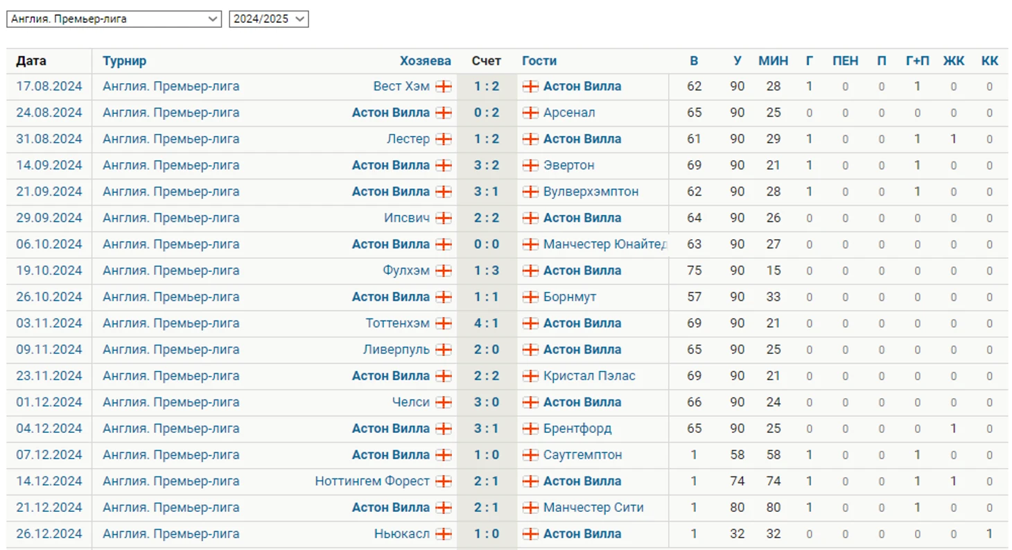This screenshot has width=1012, height=550.
Task: Open the 4 : 1 Тоттенхэм score link
Action: pos(487,324)
